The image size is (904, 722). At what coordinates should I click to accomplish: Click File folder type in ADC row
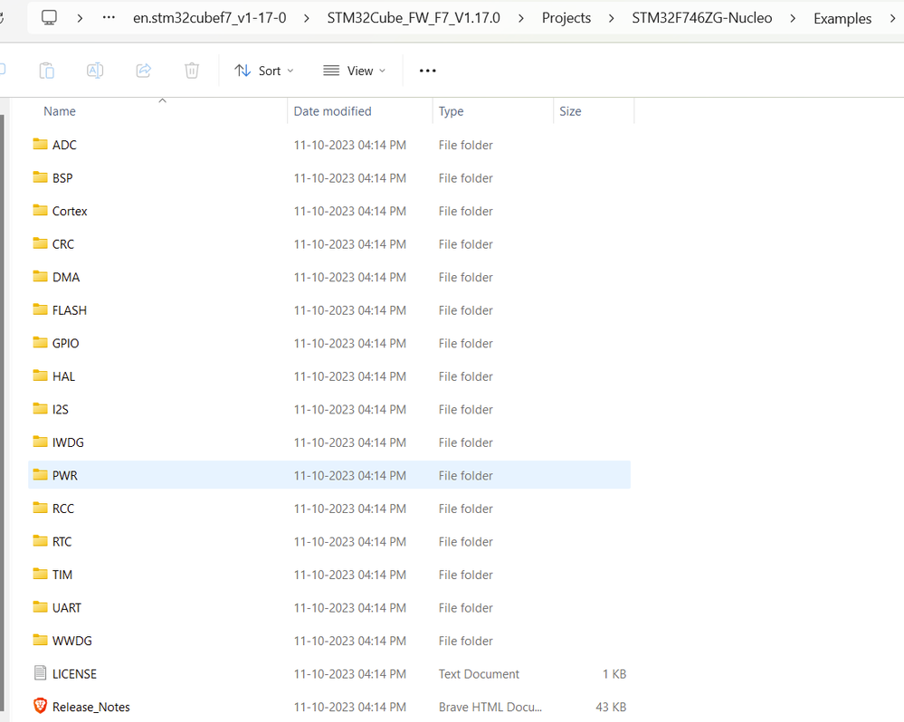(465, 145)
